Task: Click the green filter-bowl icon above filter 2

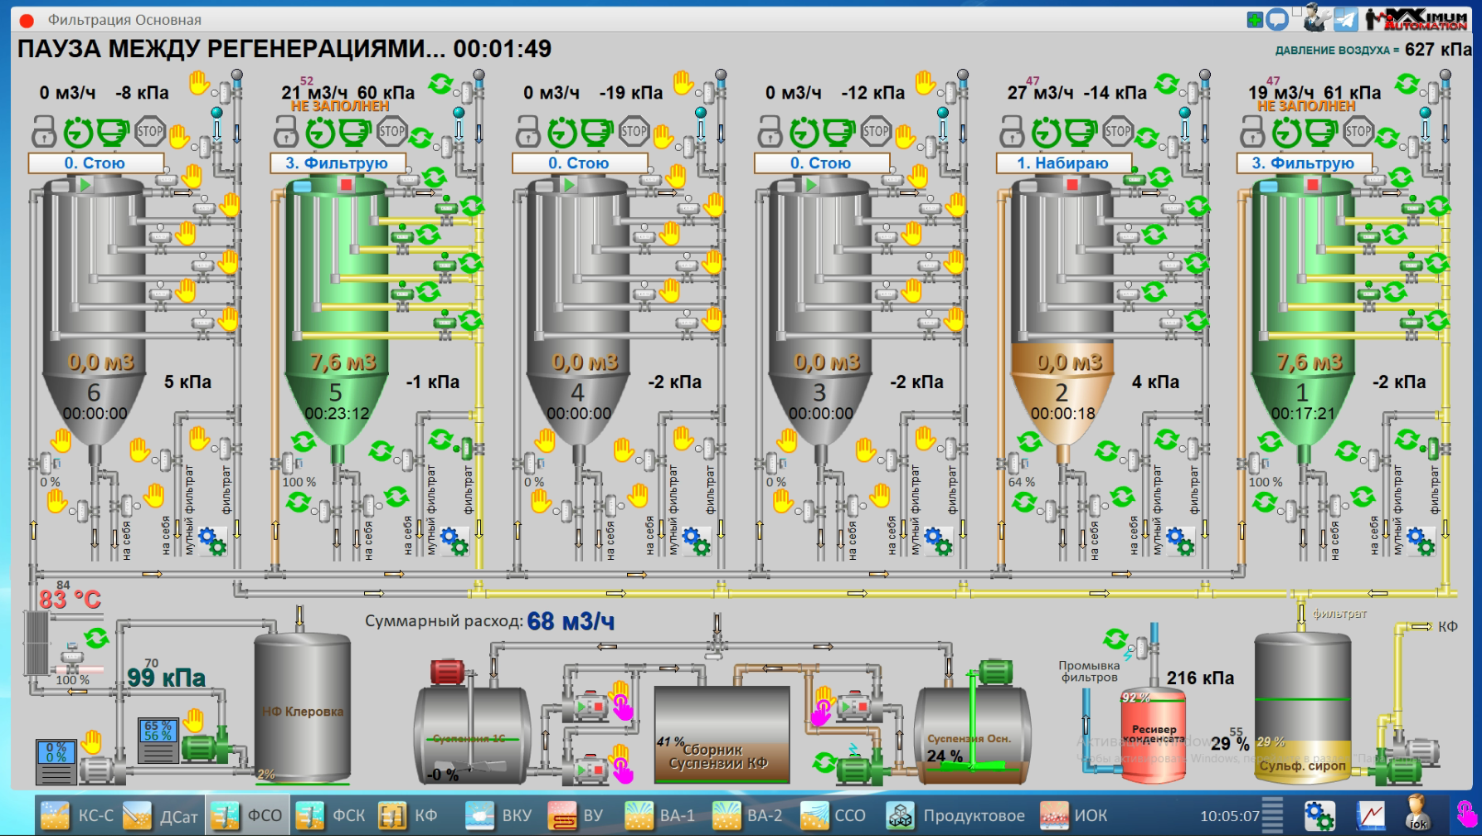Action: 1080,131
